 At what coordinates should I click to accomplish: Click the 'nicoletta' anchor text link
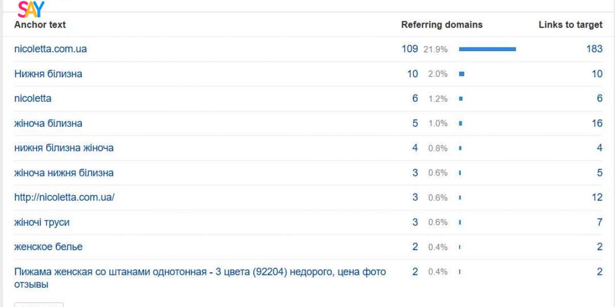point(33,98)
